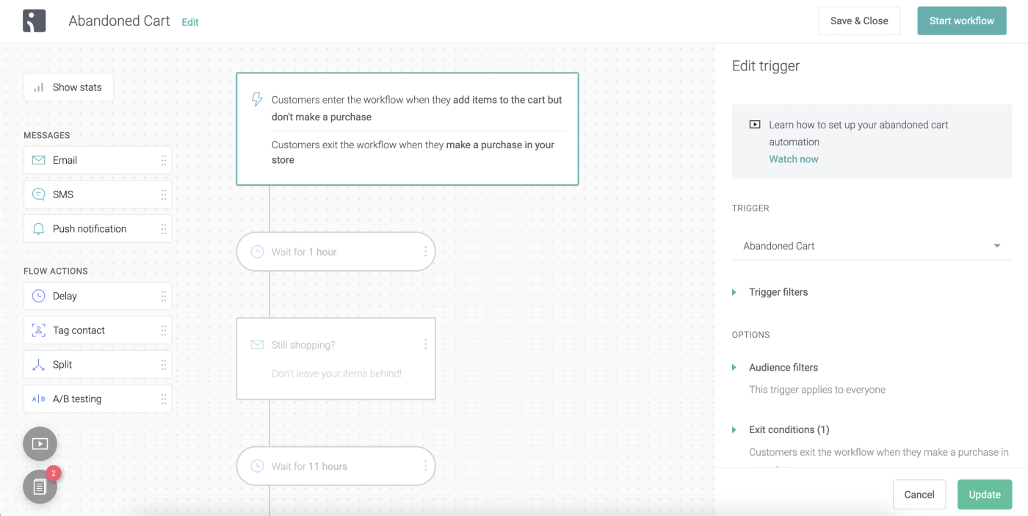Select the Still shopping? email node
Viewport: 1028px width, 516px height.
(x=336, y=359)
